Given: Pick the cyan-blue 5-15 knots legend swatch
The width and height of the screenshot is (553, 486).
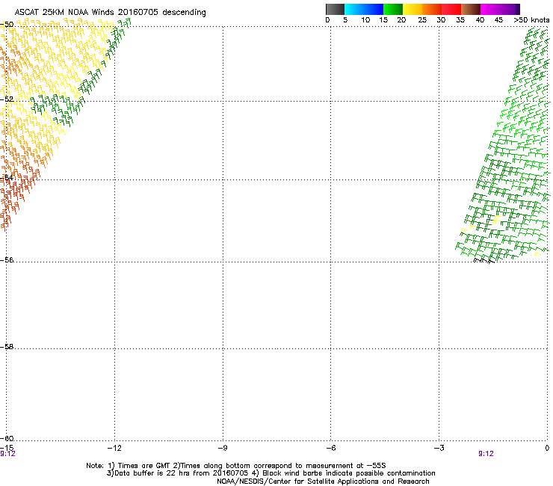Looking at the screenshot, I should 364,9.
